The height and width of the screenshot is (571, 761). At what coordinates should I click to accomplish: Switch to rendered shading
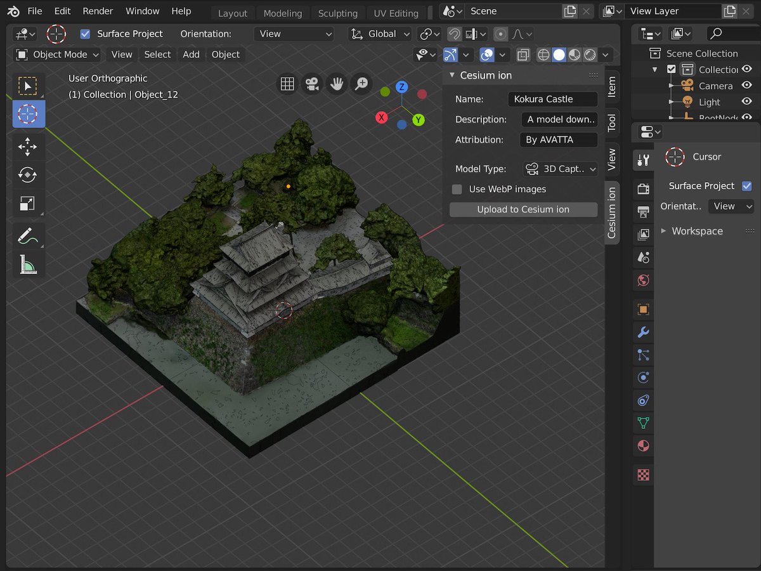[x=590, y=55]
